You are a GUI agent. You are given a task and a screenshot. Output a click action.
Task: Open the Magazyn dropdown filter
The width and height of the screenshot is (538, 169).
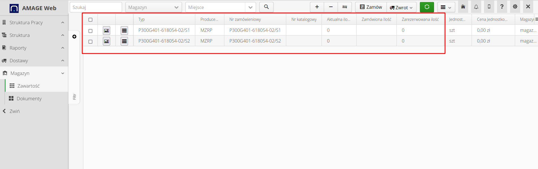point(153,7)
